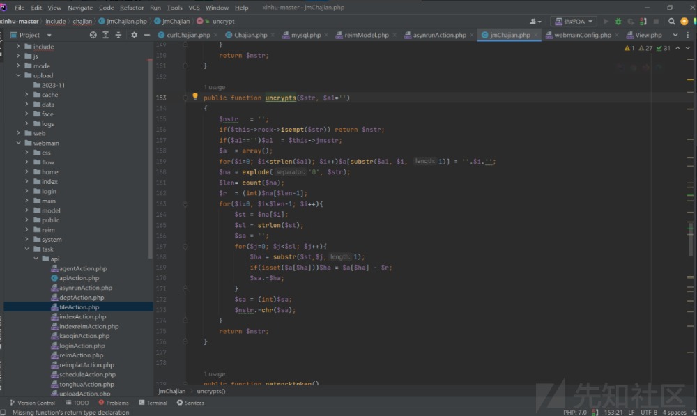Hide the Project panel with minus icon
Viewport: 697px width, 416px height.
click(146, 35)
